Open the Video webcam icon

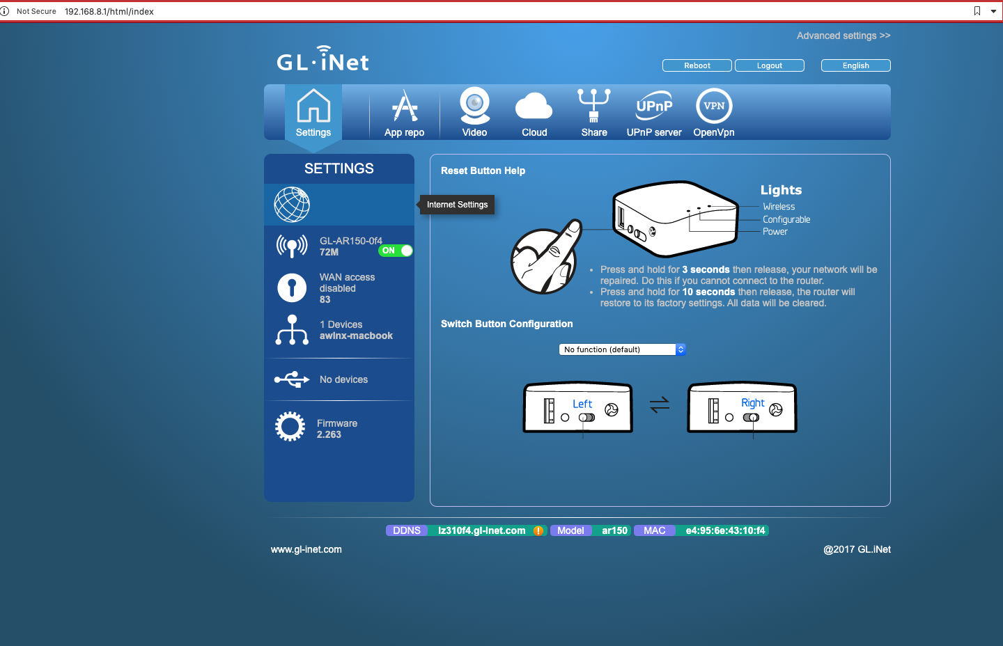[474, 107]
